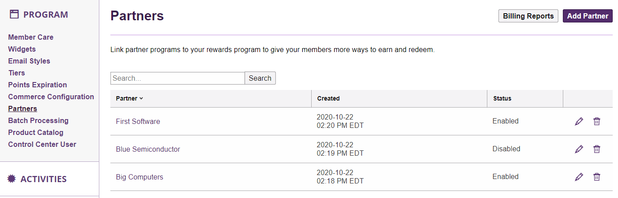Focus the partner search field
This screenshot has width=618, height=198.
[x=177, y=78]
